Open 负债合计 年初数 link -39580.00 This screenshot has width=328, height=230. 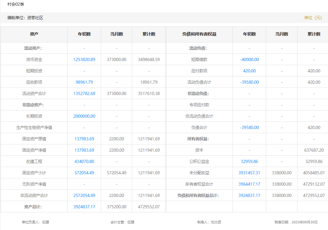click(249, 127)
